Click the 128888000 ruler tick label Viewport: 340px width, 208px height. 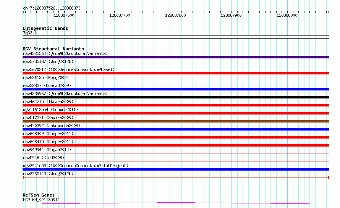pyautogui.click(x=287, y=15)
